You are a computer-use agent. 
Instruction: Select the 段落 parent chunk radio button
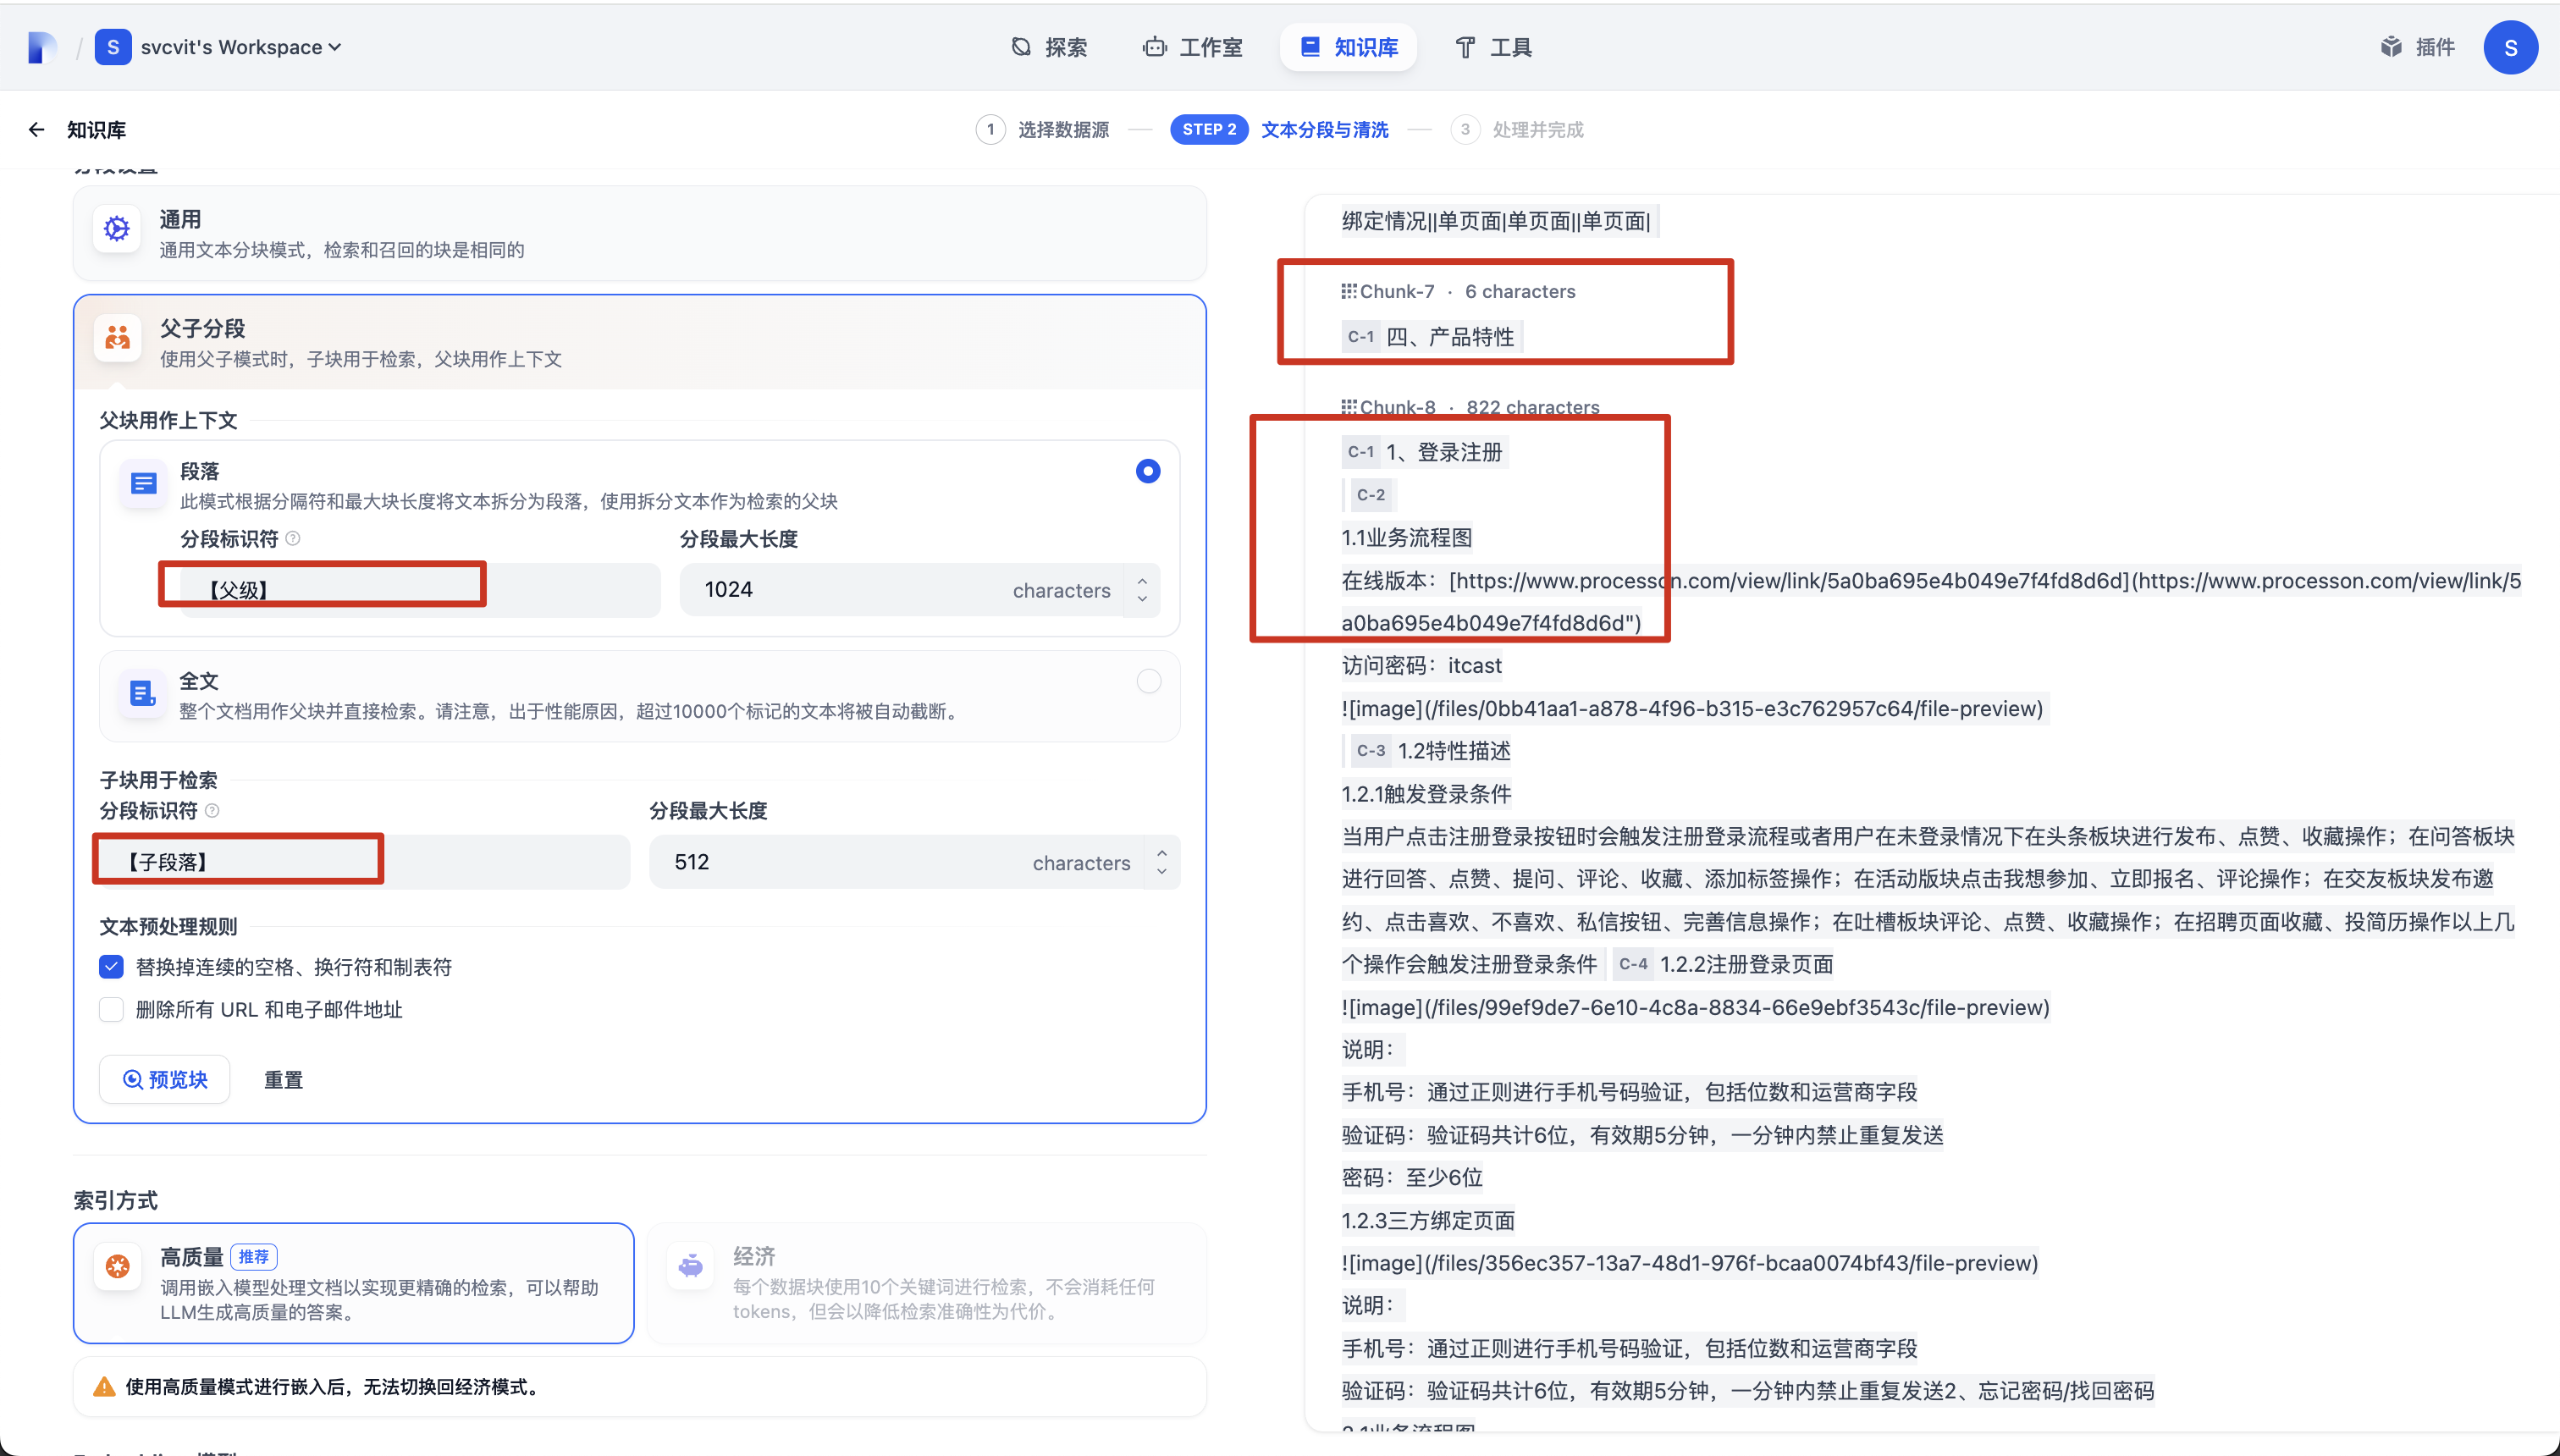pos(1148,471)
